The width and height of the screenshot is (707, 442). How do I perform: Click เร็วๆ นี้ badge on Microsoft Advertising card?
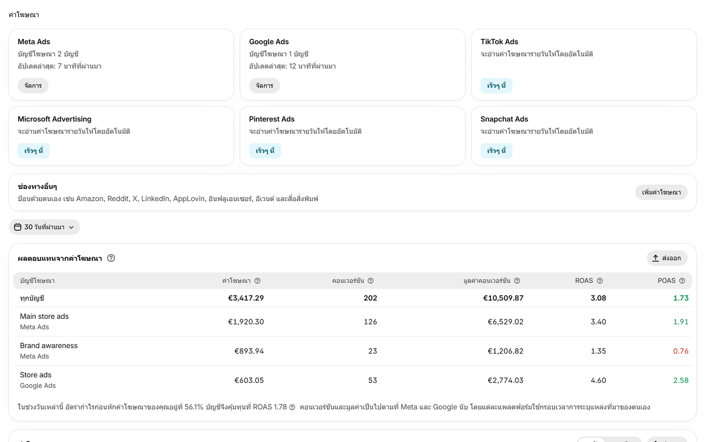point(34,151)
